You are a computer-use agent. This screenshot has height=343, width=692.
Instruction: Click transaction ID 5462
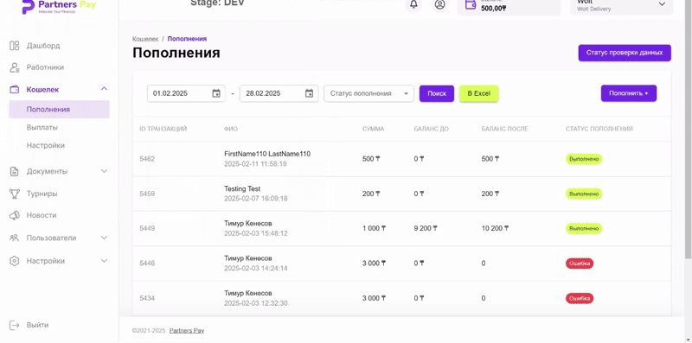click(147, 159)
